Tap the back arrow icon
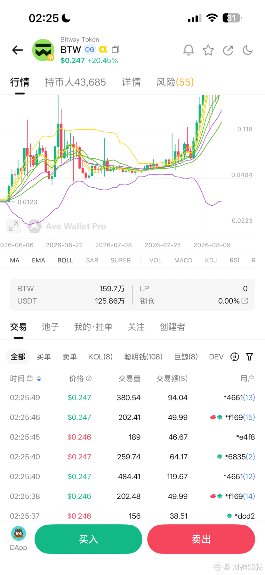This screenshot has width=265, height=575. [x=17, y=50]
